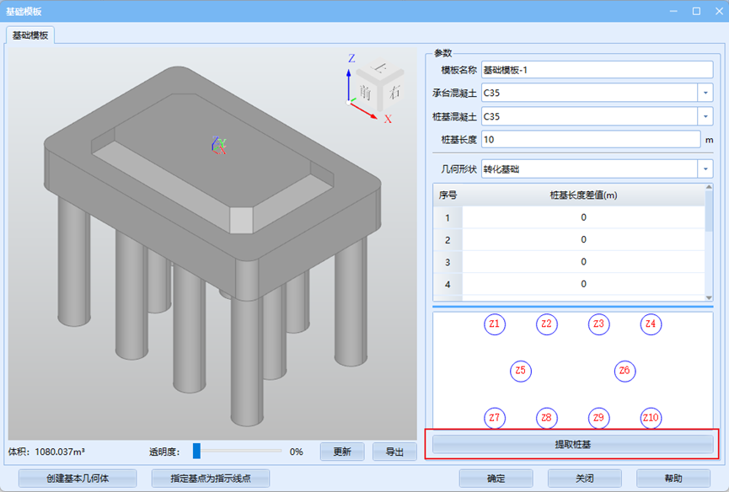Click the Z6 pile marker circle
This screenshot has height=492, width=729.
(x=624, y=370)
